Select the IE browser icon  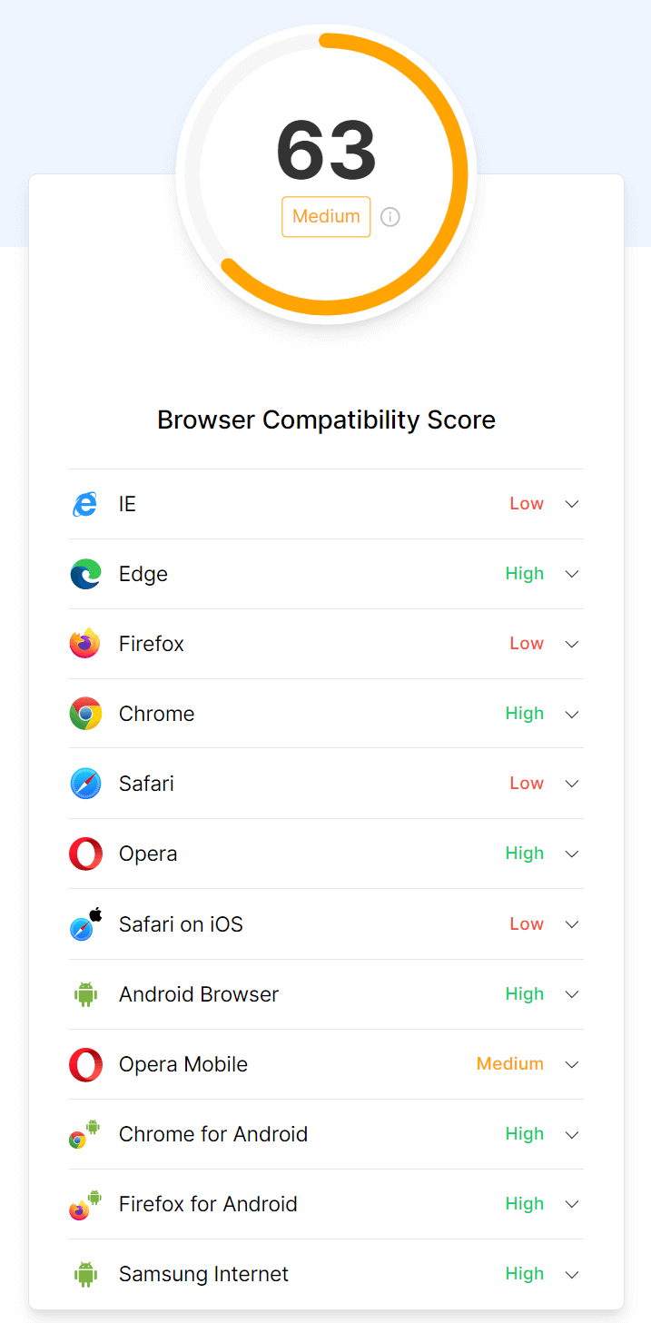[86, 503]
